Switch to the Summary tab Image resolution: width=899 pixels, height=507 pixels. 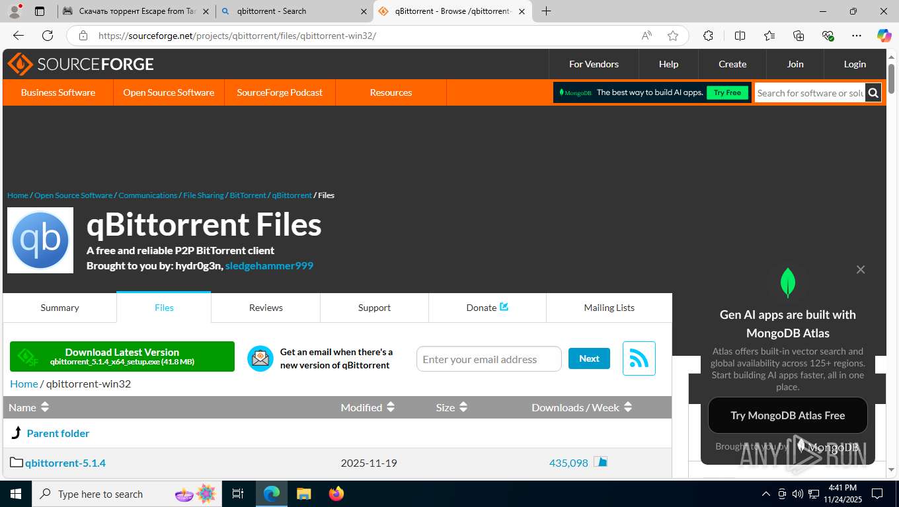point(59,308)
